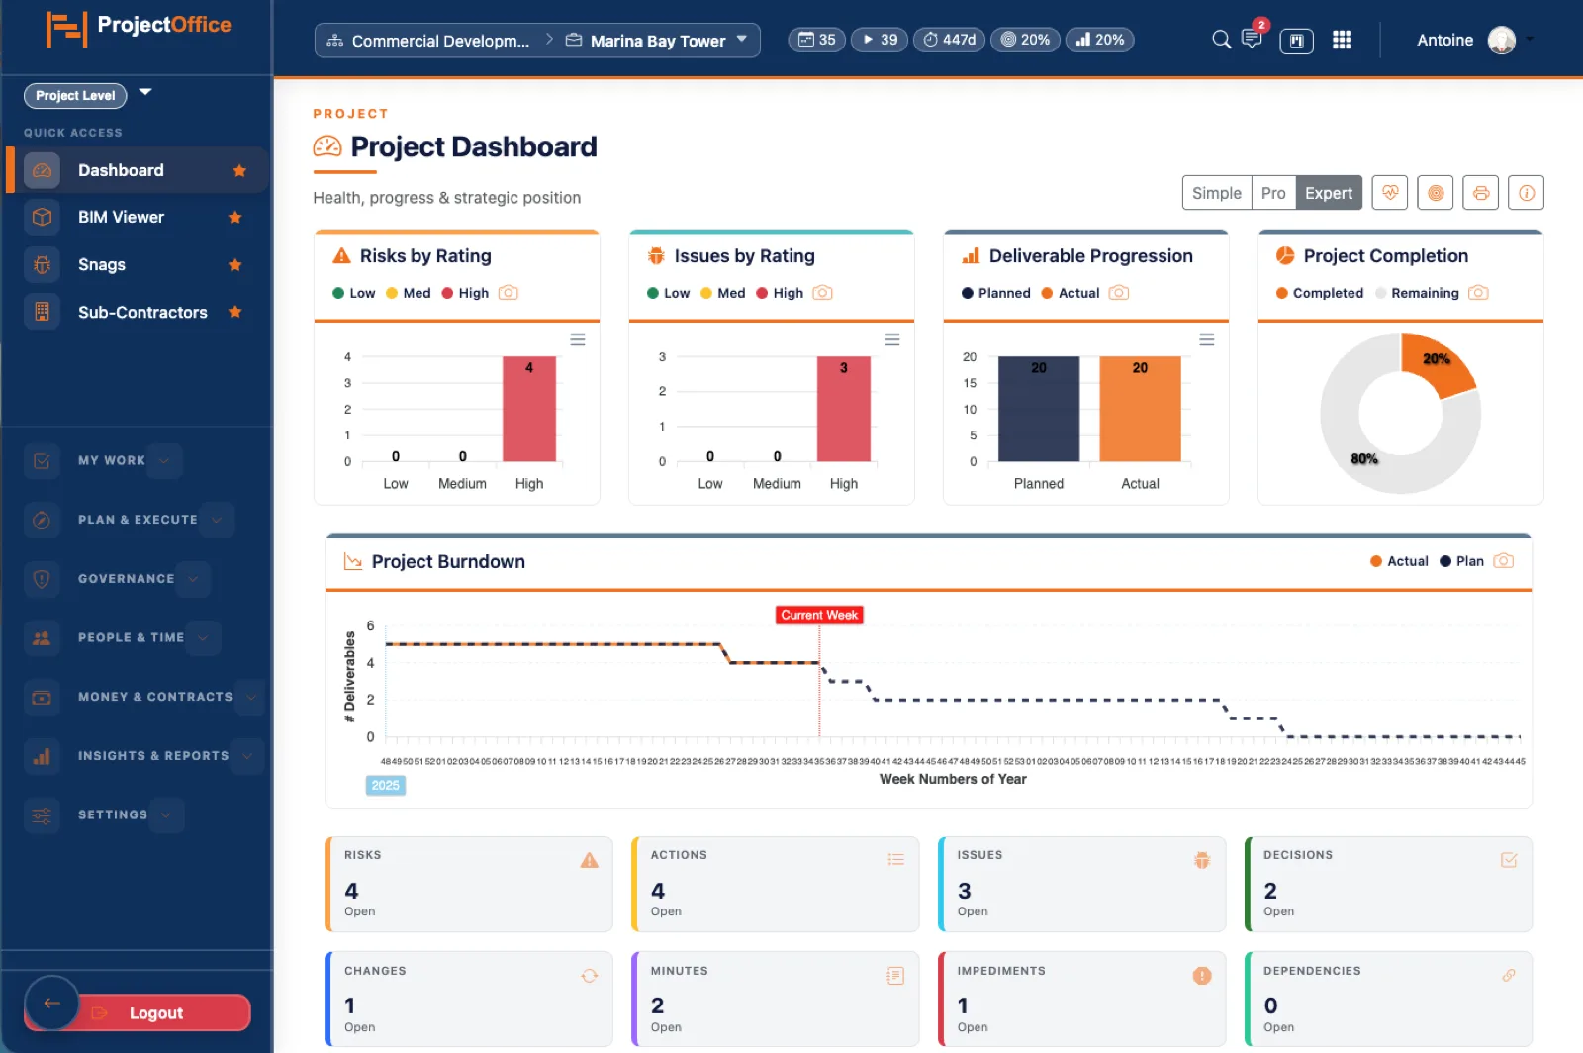Open the search magnifier icon
Image resolution: width=1583 pixels, height=1053 pixels.
point(1221,40)
